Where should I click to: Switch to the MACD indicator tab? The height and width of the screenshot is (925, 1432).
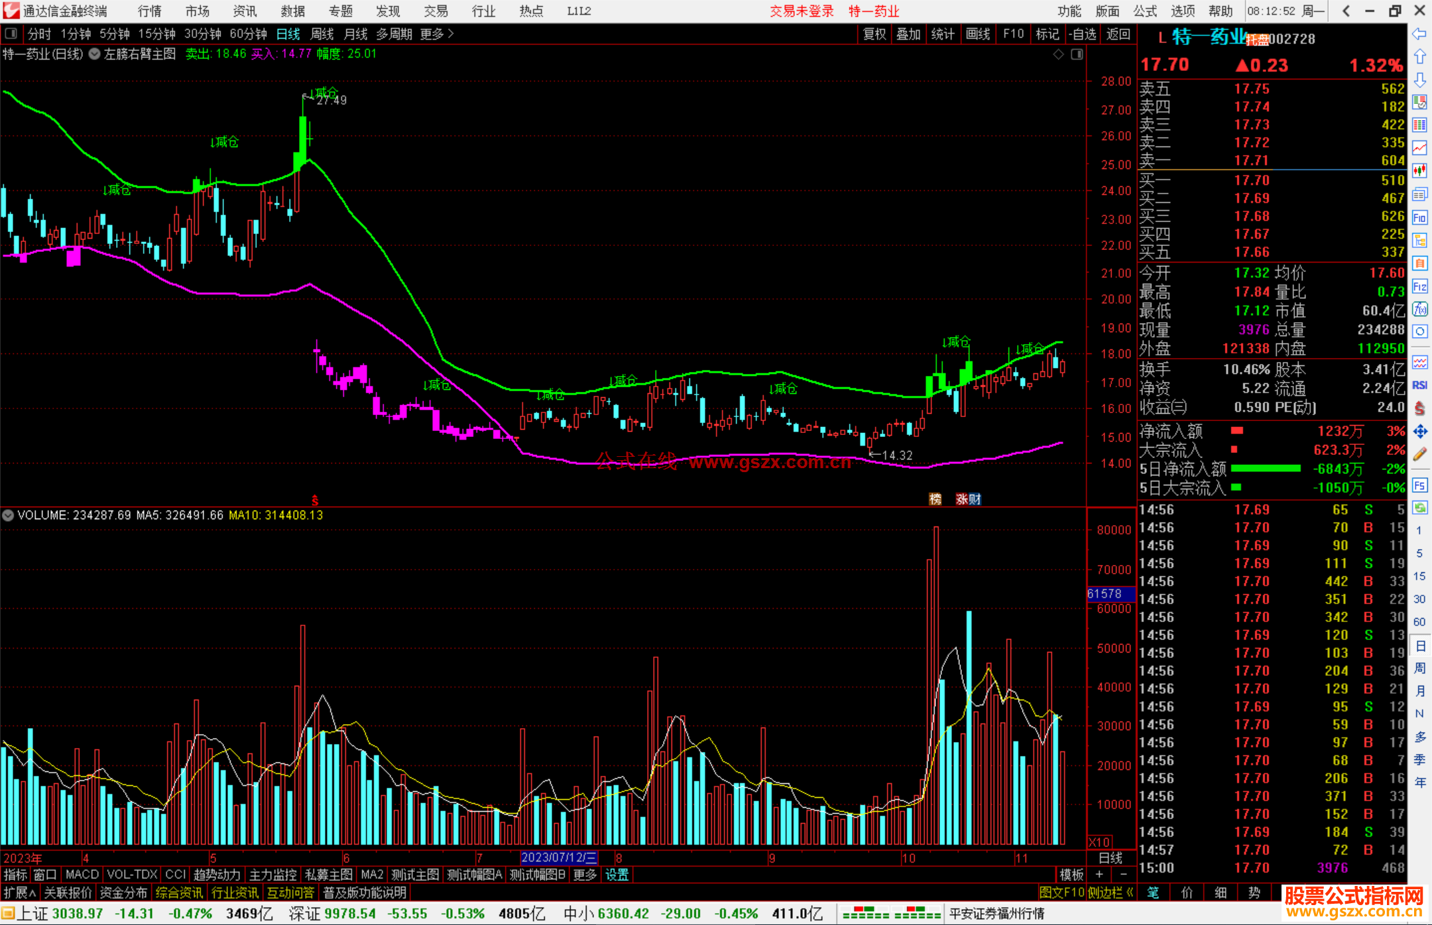click(82, 875)
